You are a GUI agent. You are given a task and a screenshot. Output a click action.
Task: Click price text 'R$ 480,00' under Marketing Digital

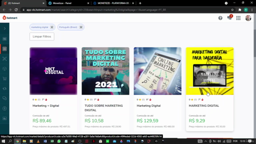pyautogui.click(x=169, y=126)
